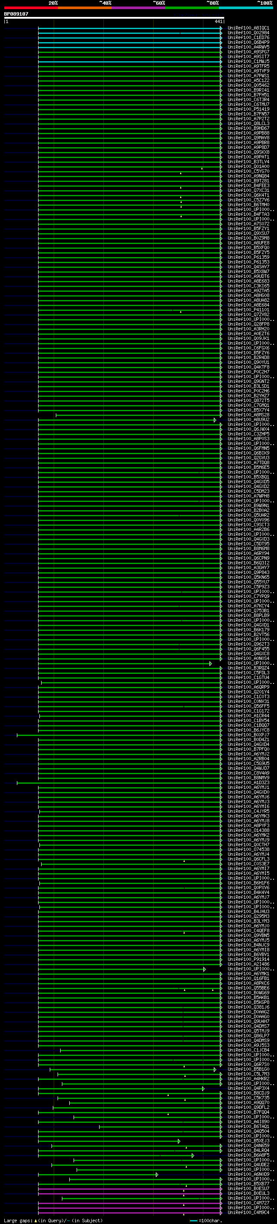Click the long green alignment bar for UniRef100_B0XPJ7
The height and width of the screenshot is (1224, 277).
[x=119, y=735]
